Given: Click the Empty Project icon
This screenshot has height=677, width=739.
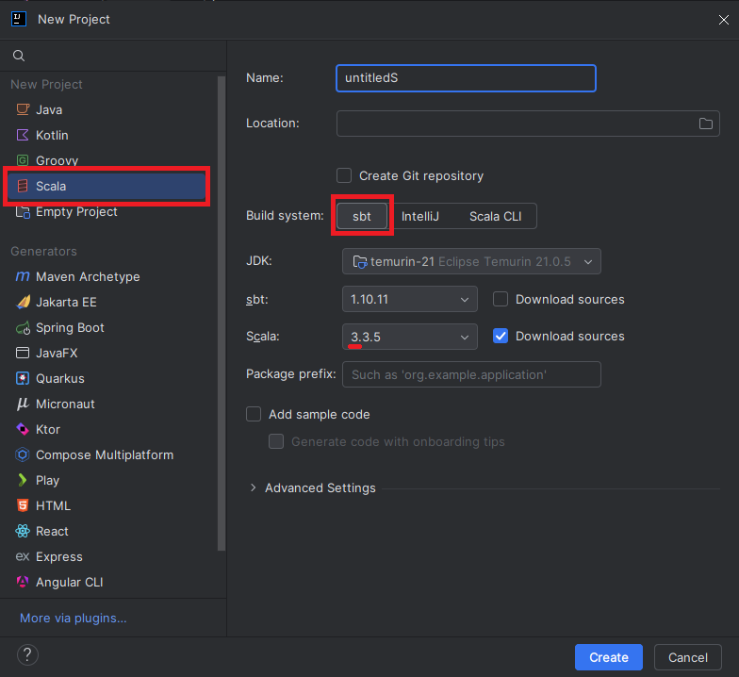Looking at the screenshot, I should click(x=23, y=211).
